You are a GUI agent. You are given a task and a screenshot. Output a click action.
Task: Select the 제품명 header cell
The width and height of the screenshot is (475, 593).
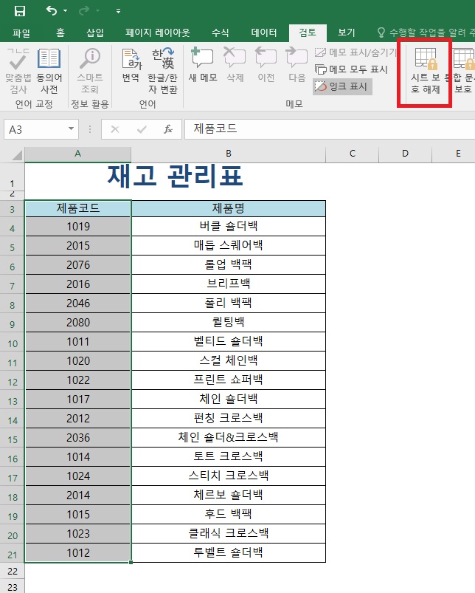click(x=229, y=208)
